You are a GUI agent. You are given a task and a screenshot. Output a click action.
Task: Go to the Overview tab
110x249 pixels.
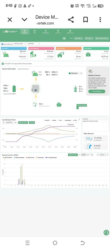[x=58, y=31]
